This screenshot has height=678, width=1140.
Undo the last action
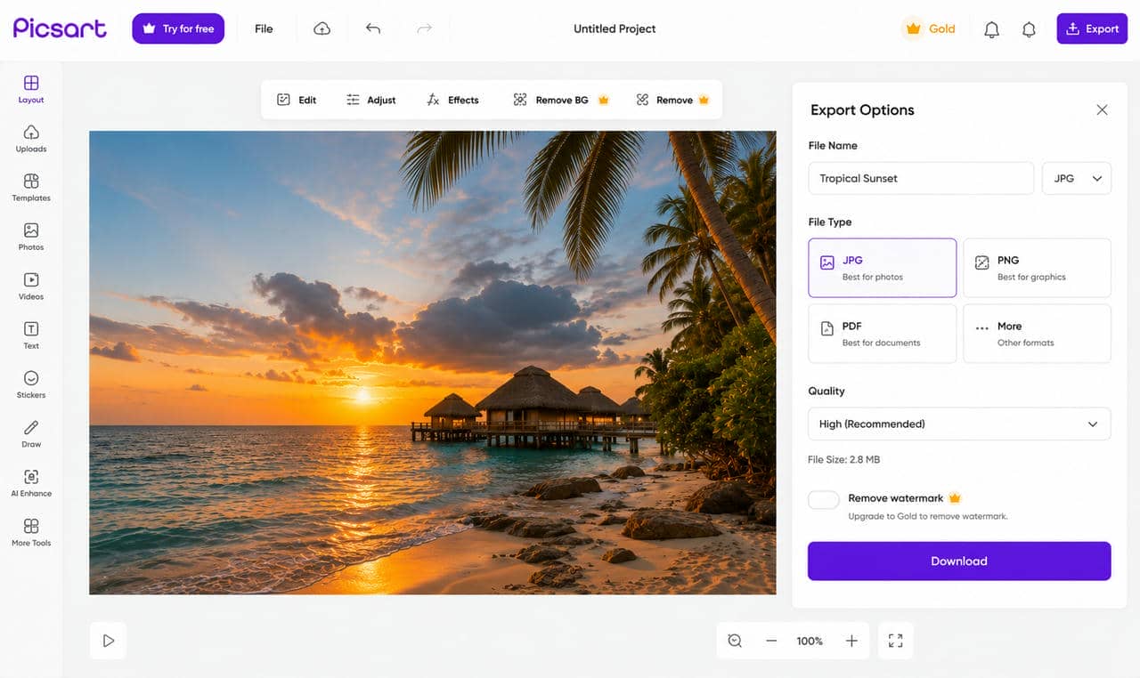pos(373,28)
